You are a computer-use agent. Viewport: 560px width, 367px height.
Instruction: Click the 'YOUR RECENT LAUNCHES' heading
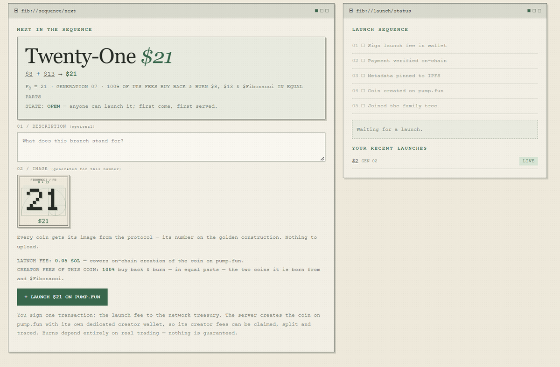[x=389, y=148]
